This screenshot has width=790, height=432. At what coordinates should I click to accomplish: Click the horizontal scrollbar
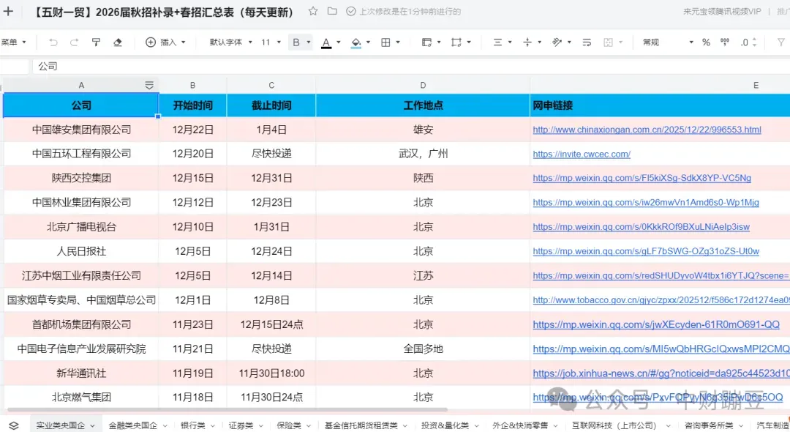[x=227, y=410]
